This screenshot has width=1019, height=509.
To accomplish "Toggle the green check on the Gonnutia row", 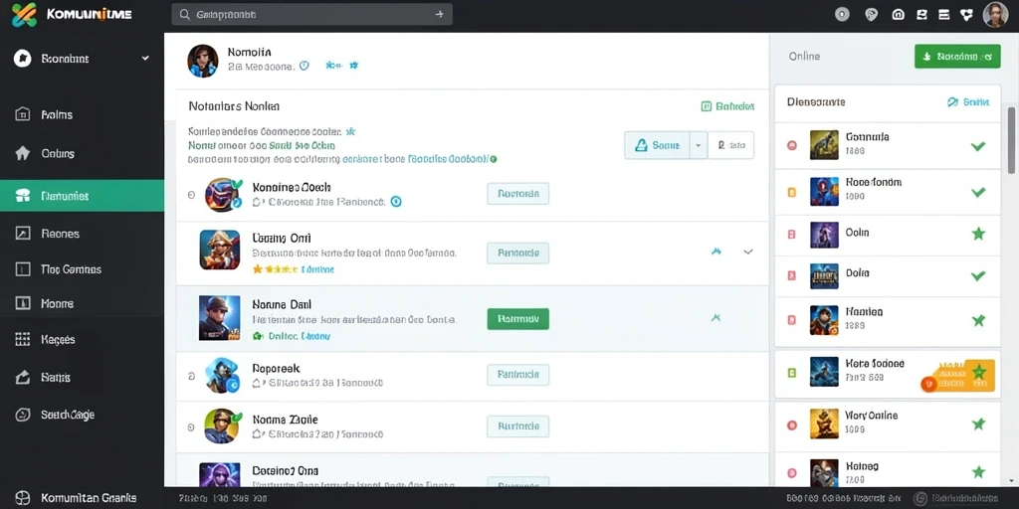I will point(977,146).
